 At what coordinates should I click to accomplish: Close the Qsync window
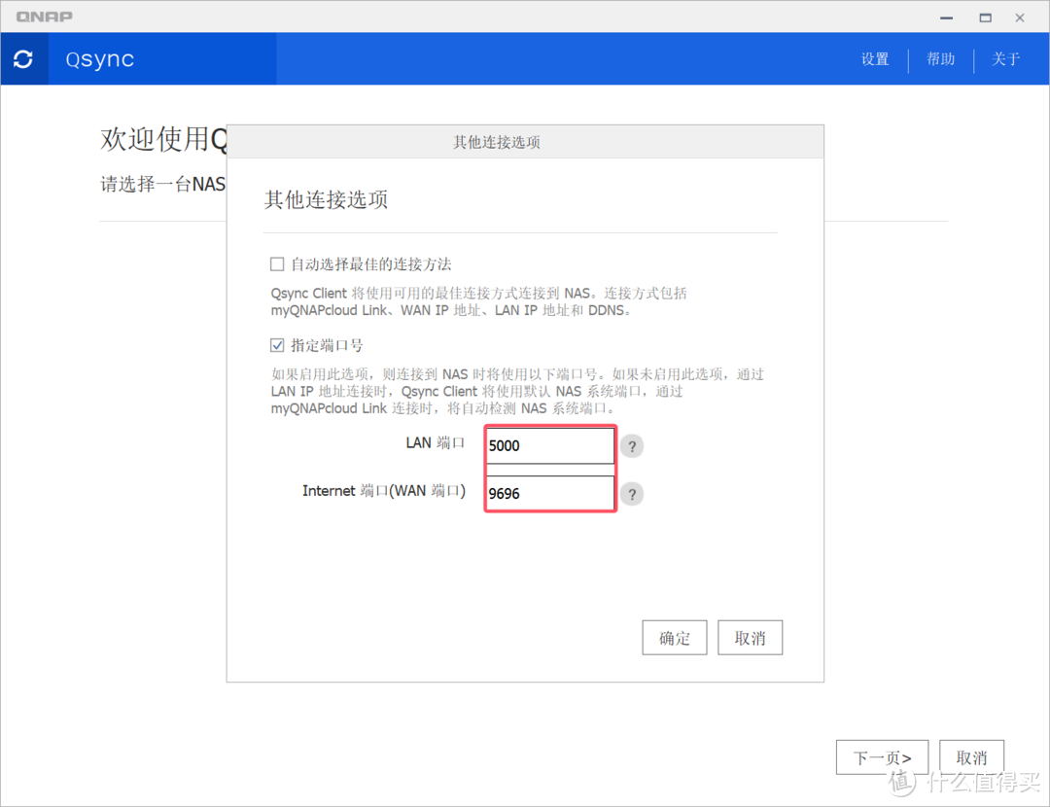pyautogui.click(x=1019, y=18)
